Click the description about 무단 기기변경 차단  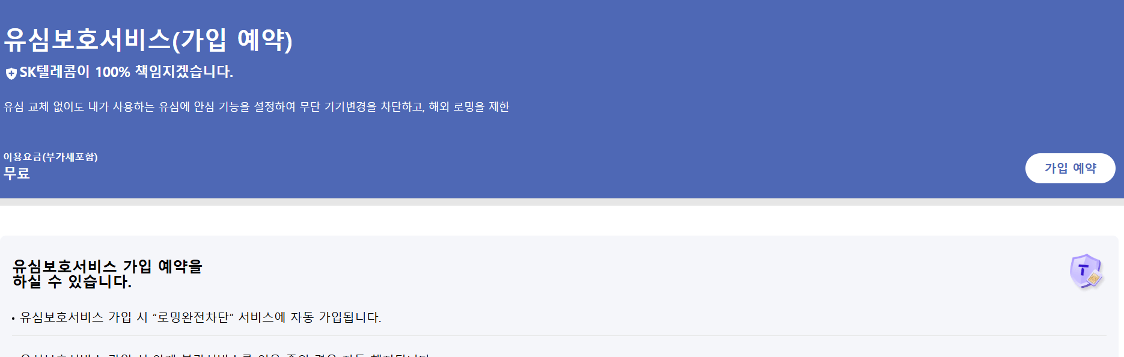click(257, 106)
